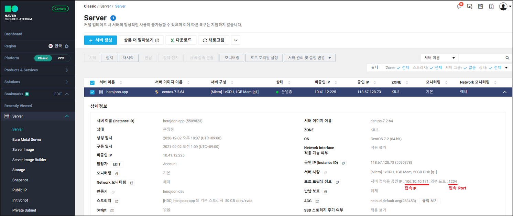The image size is (513, 216).
Task: Click the Region settings gear icon
Action: pos(67,46)
